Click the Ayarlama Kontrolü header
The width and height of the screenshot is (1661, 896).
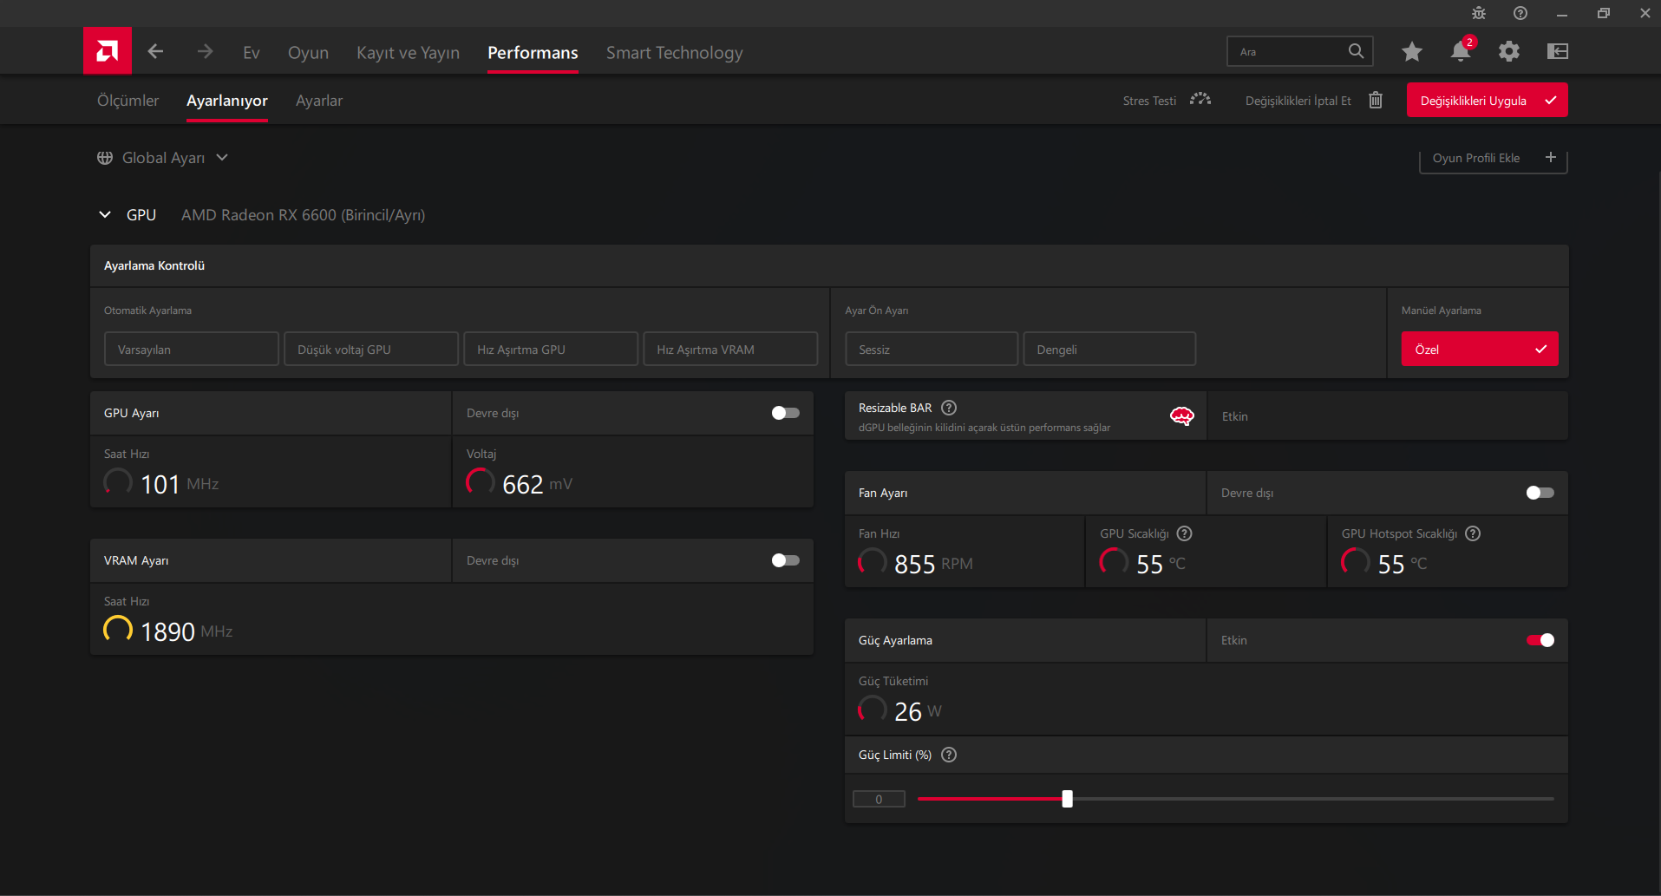click(x=154, y=265)
